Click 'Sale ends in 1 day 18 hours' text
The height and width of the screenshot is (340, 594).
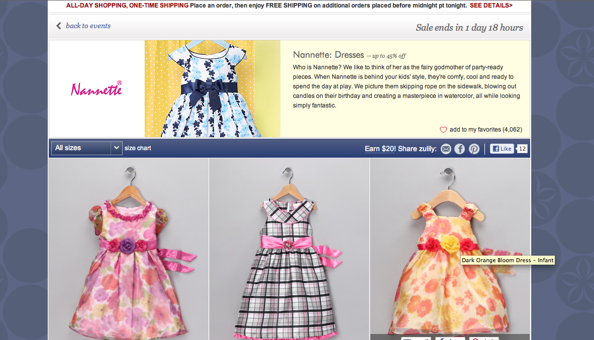pyautogui.click(x=469, y=27)
